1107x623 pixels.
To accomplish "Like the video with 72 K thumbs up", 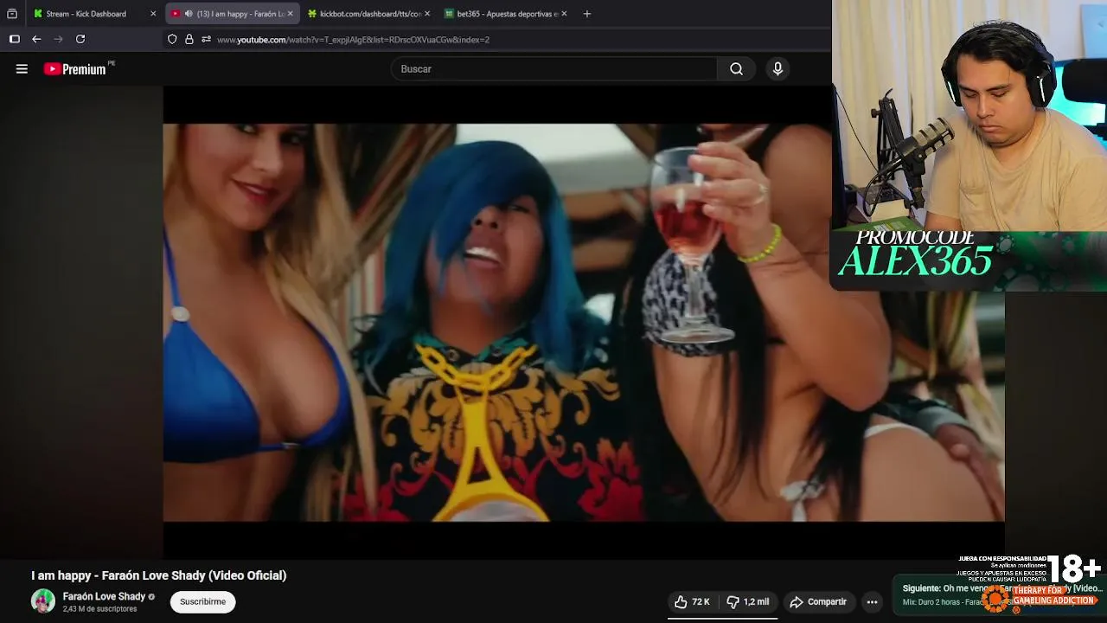I will point(692,602).
